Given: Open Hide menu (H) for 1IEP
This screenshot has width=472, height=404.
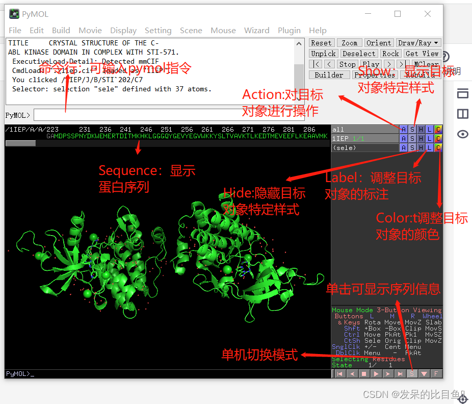Looking at the screenshot, I should click(x=421, y=139).
